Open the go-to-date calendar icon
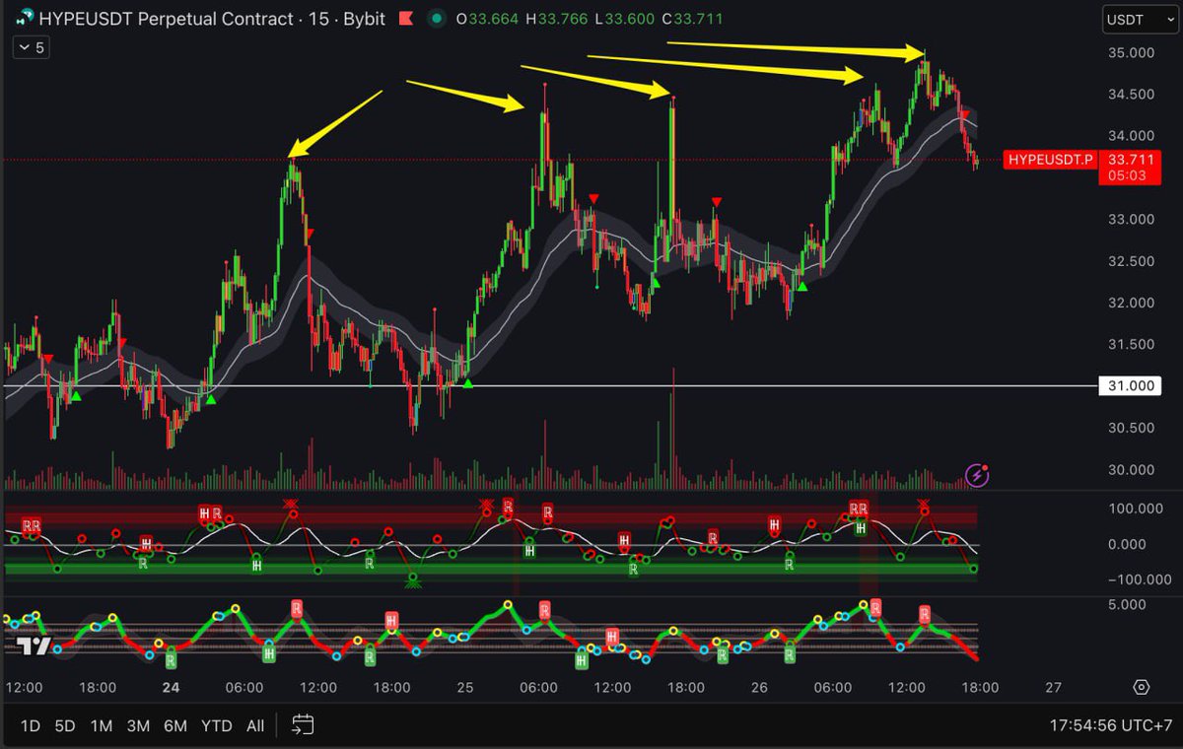 tap(301, 725)
